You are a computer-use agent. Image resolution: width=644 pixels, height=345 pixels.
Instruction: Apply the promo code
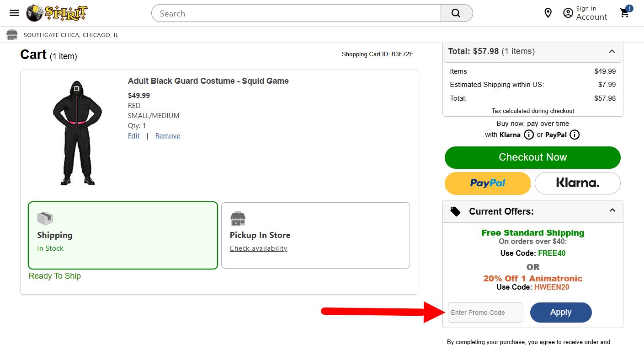pyautogui.click(x=561, y=312)
